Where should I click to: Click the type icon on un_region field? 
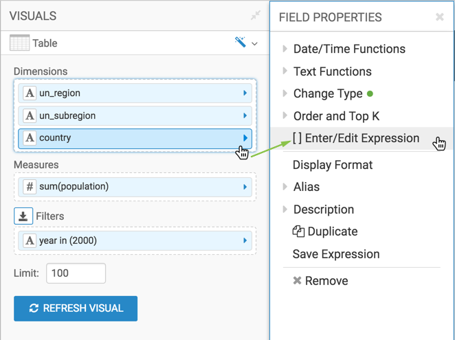30,93
